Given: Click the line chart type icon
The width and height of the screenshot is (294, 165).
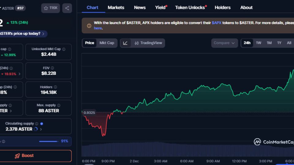Looking at the screenshot, I should point(125,43).
